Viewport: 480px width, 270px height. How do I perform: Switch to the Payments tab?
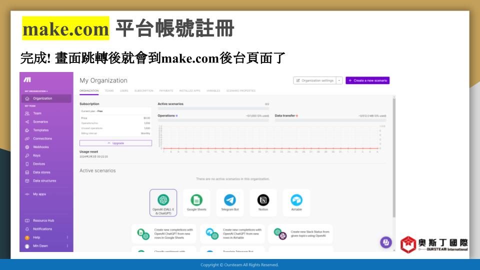coord(166,91)
